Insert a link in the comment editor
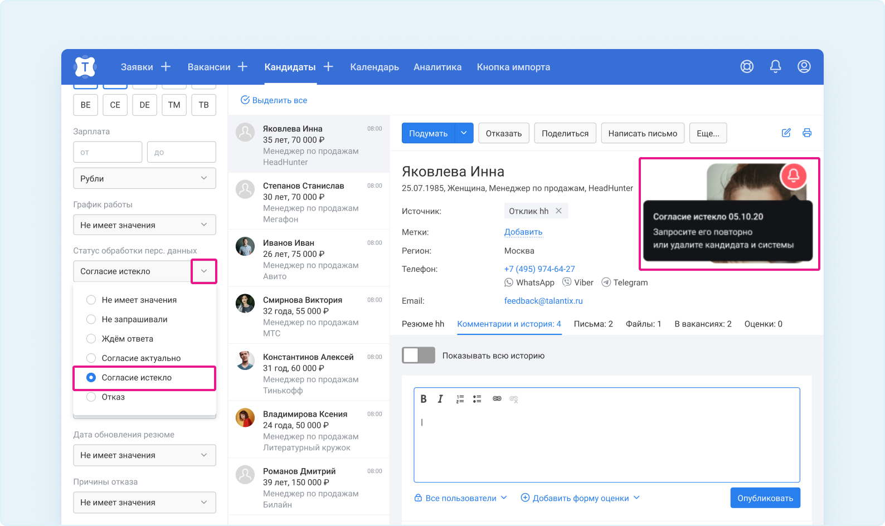885x526 pixels. coord(497,399)
